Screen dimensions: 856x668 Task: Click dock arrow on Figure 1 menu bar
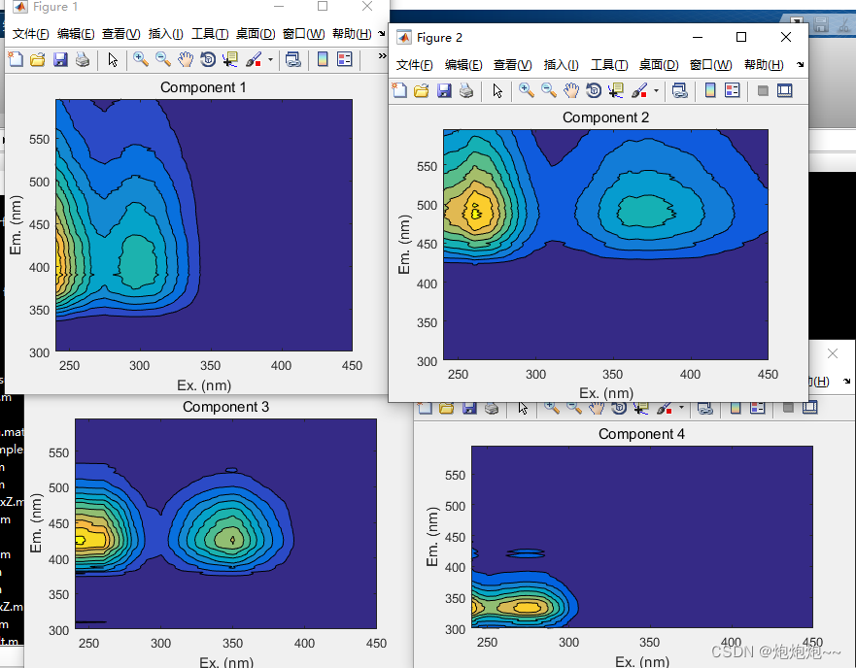tap(382, 34)
